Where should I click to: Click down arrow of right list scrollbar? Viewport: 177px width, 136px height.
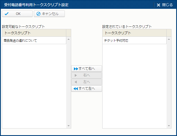(x=169, y=126)
